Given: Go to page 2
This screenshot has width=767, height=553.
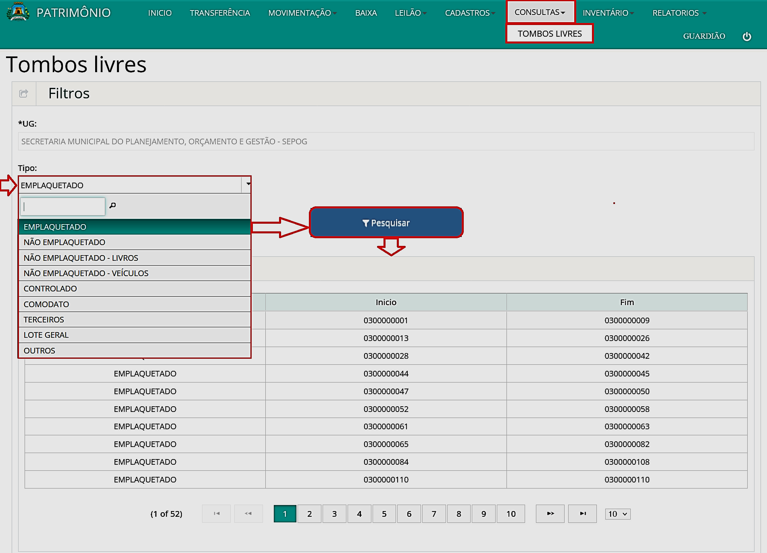Looking at the screenshot, I should click(309, 513).
